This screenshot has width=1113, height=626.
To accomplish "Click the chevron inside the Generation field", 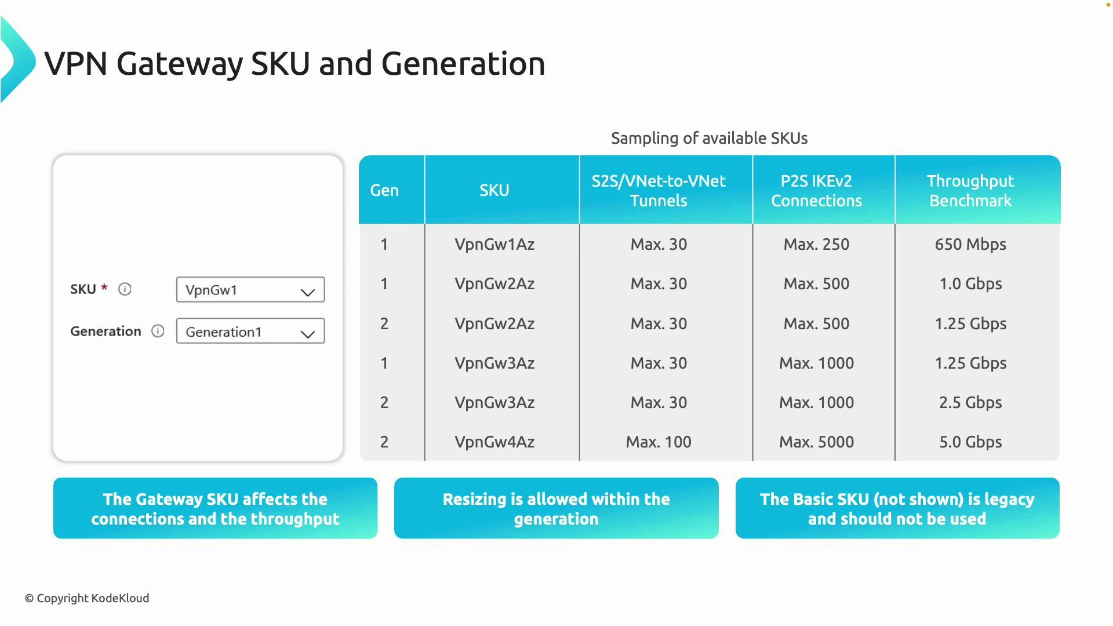I will pos(307,334).
